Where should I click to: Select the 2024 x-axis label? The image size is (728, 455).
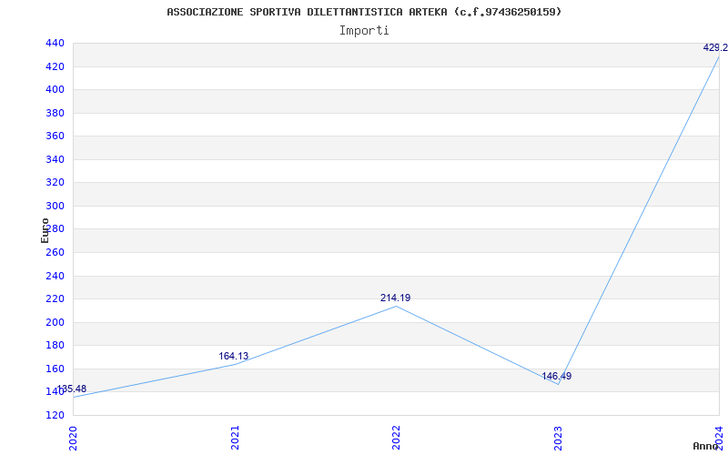click(719, 439)
